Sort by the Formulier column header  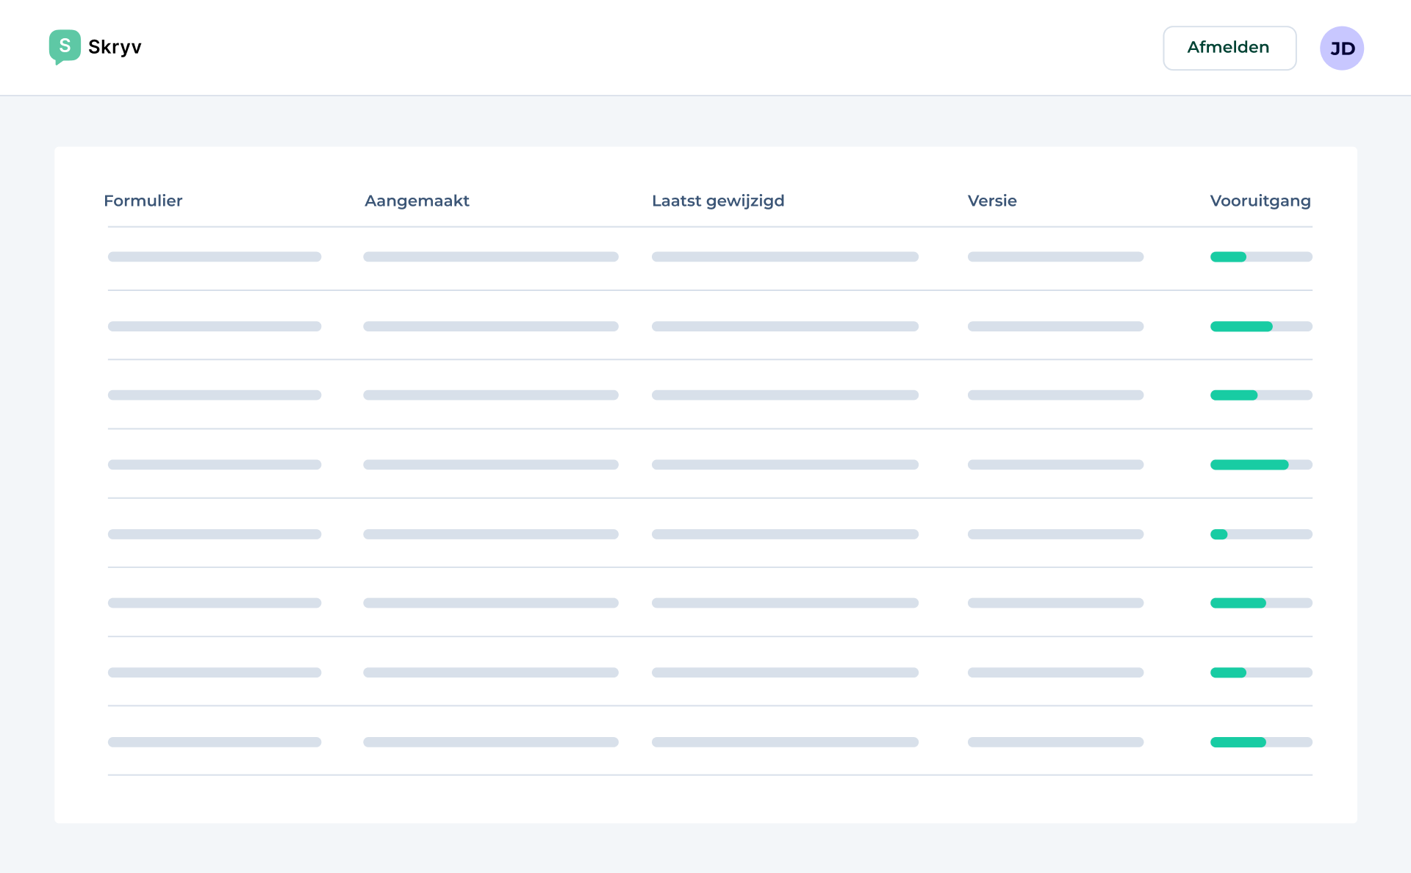[x=143, y=201]
